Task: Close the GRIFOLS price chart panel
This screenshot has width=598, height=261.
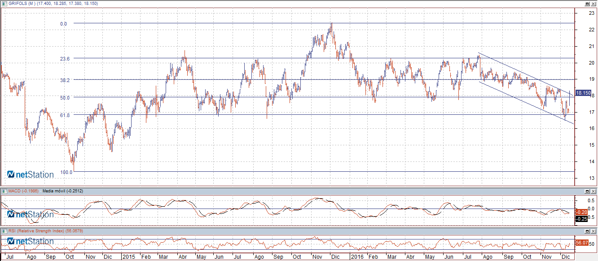Action: click(594, 3)
